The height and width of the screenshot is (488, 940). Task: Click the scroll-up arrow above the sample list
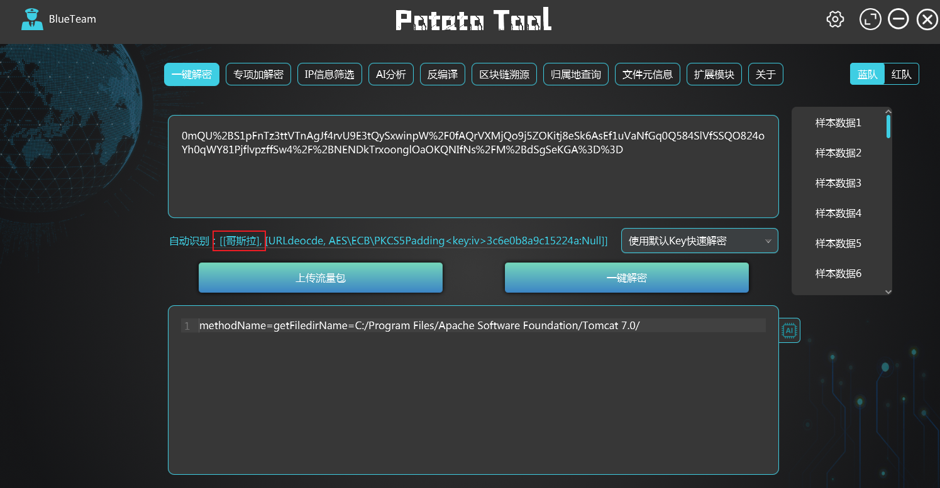click(x=888, y=111)
